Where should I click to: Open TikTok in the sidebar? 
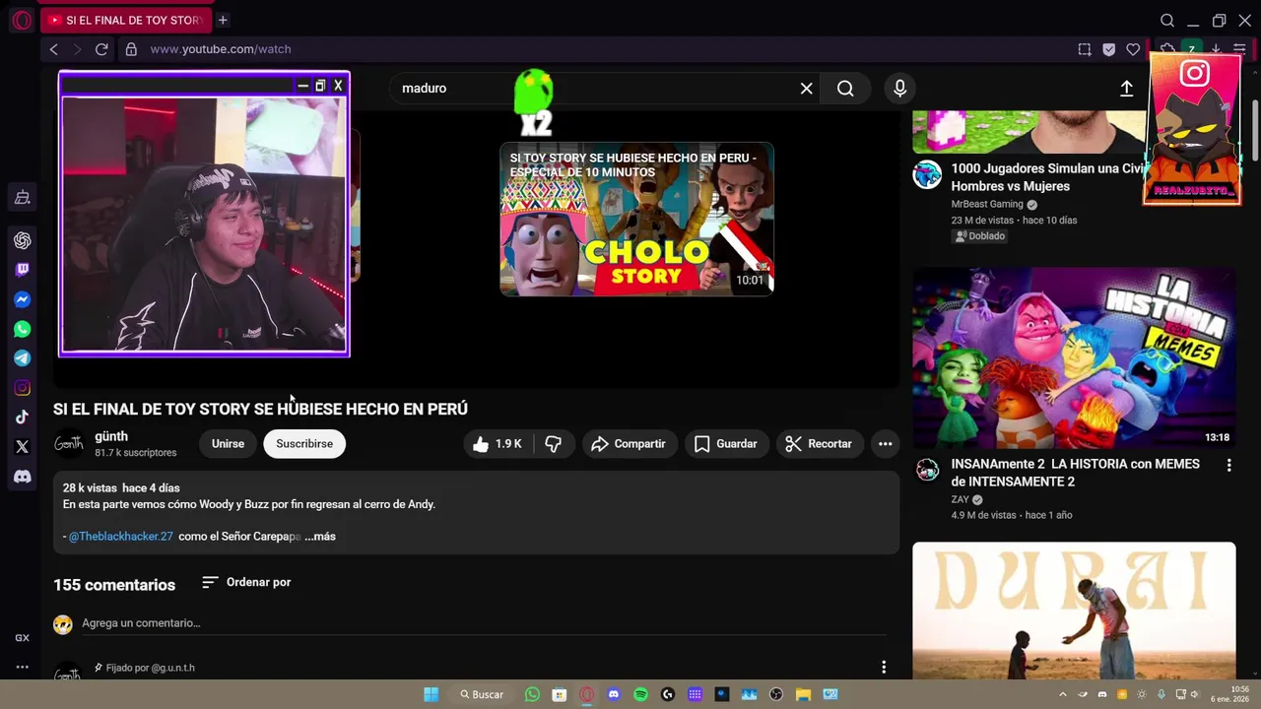[x=22, y=418]
